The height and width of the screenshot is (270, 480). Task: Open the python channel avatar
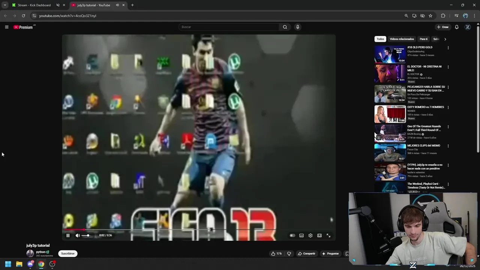[x=30, y=253]
